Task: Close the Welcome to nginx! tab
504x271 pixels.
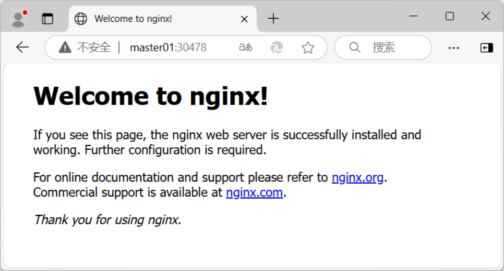Action: click(x=244, y=19)
